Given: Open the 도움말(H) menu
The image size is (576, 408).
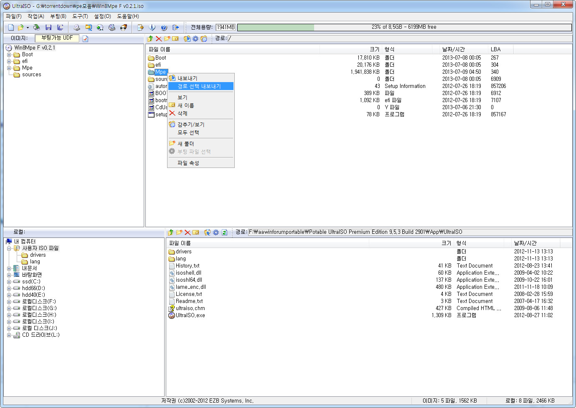Looking at the screenshot, I should point(128,16).
